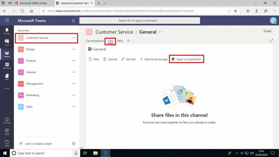Click Upload to add files

point(110,59)
